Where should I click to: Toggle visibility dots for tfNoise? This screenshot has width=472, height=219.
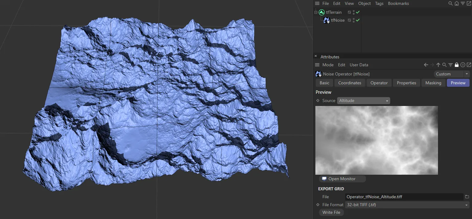pos(354,20)
